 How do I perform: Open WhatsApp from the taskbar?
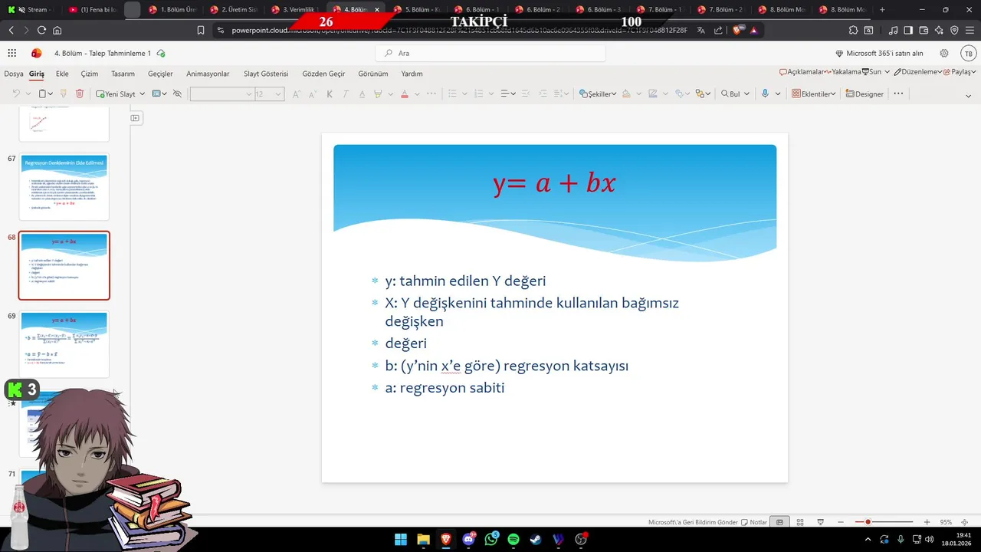(x=491, y=540)
